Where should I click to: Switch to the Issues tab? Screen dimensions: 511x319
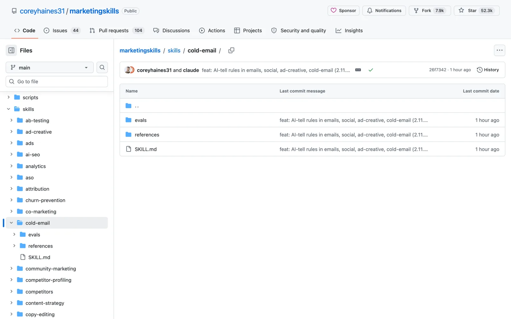pos(62,31)
